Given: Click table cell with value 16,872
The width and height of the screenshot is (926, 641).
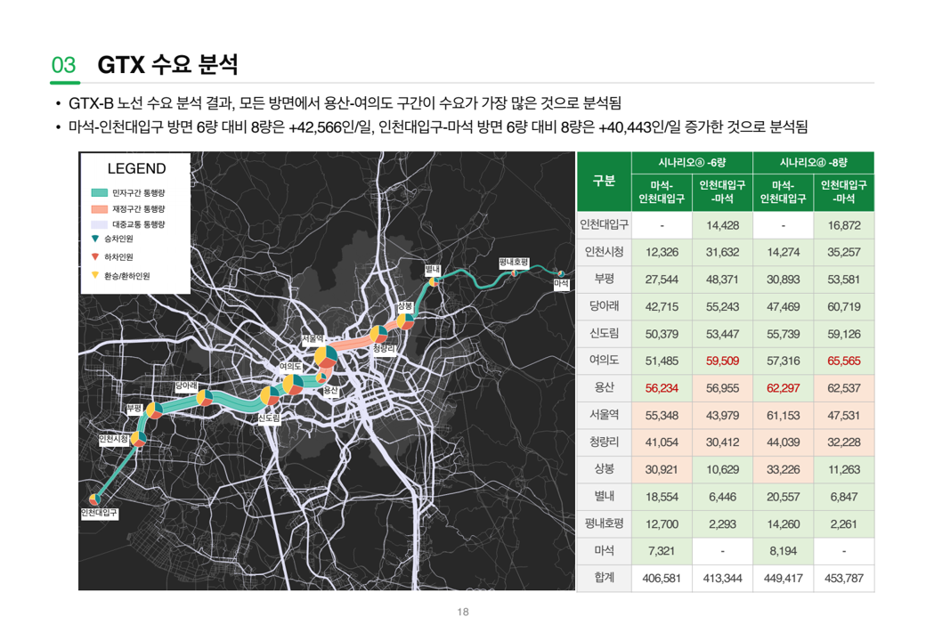Looking at the screenshot, I should pyautogui.click(x=844, y=225).
